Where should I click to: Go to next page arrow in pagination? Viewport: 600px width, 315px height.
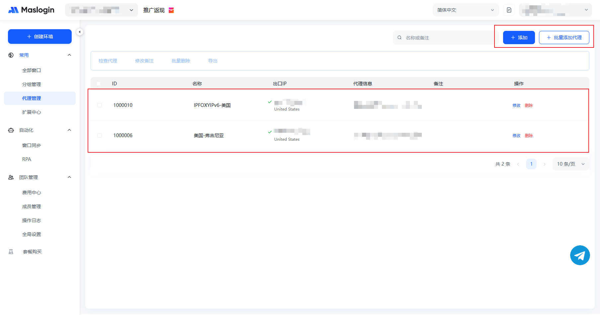click(x=544, y=164)
